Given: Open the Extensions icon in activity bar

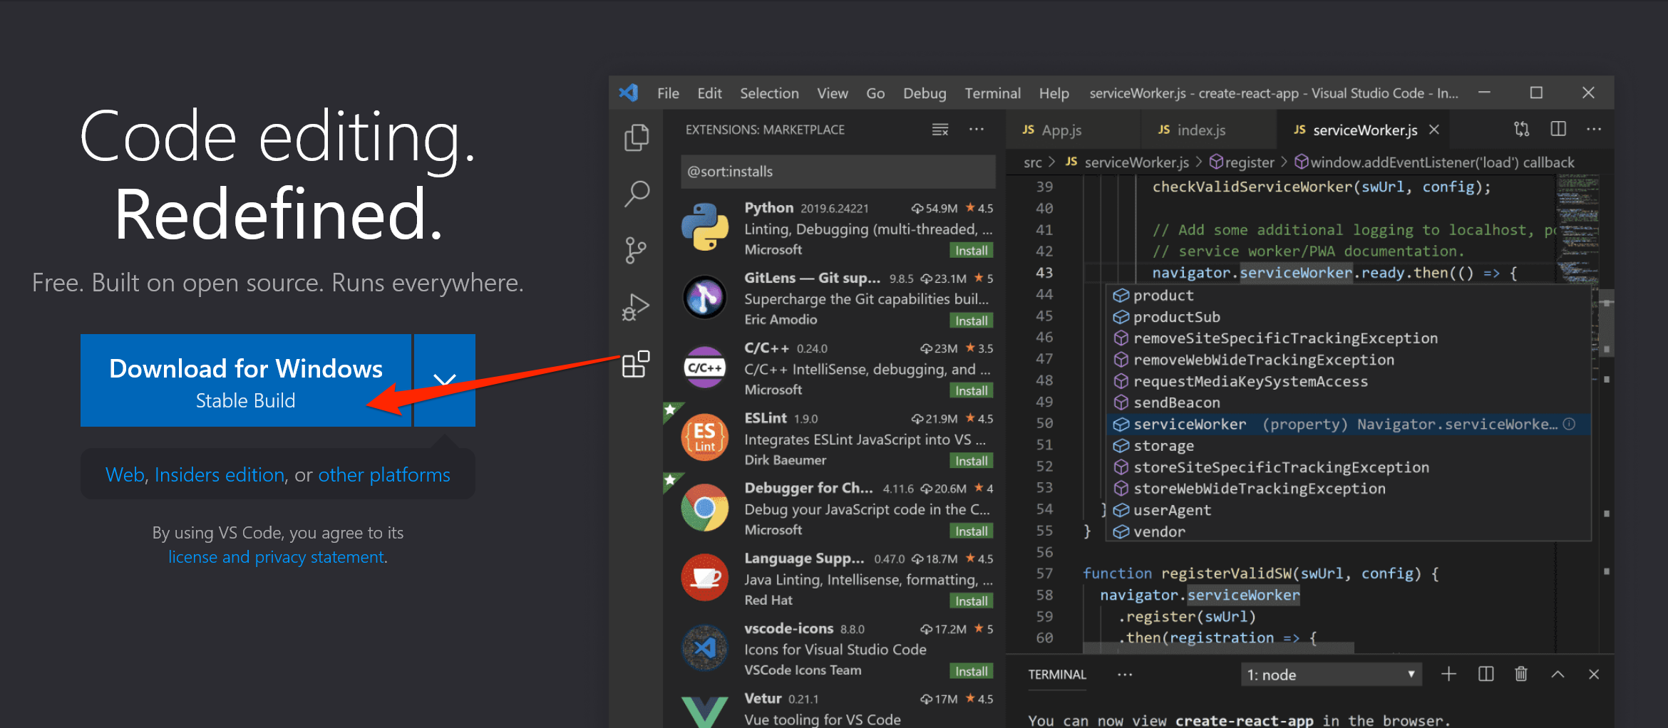Looking at the screenshot, I should click(636, 365).
